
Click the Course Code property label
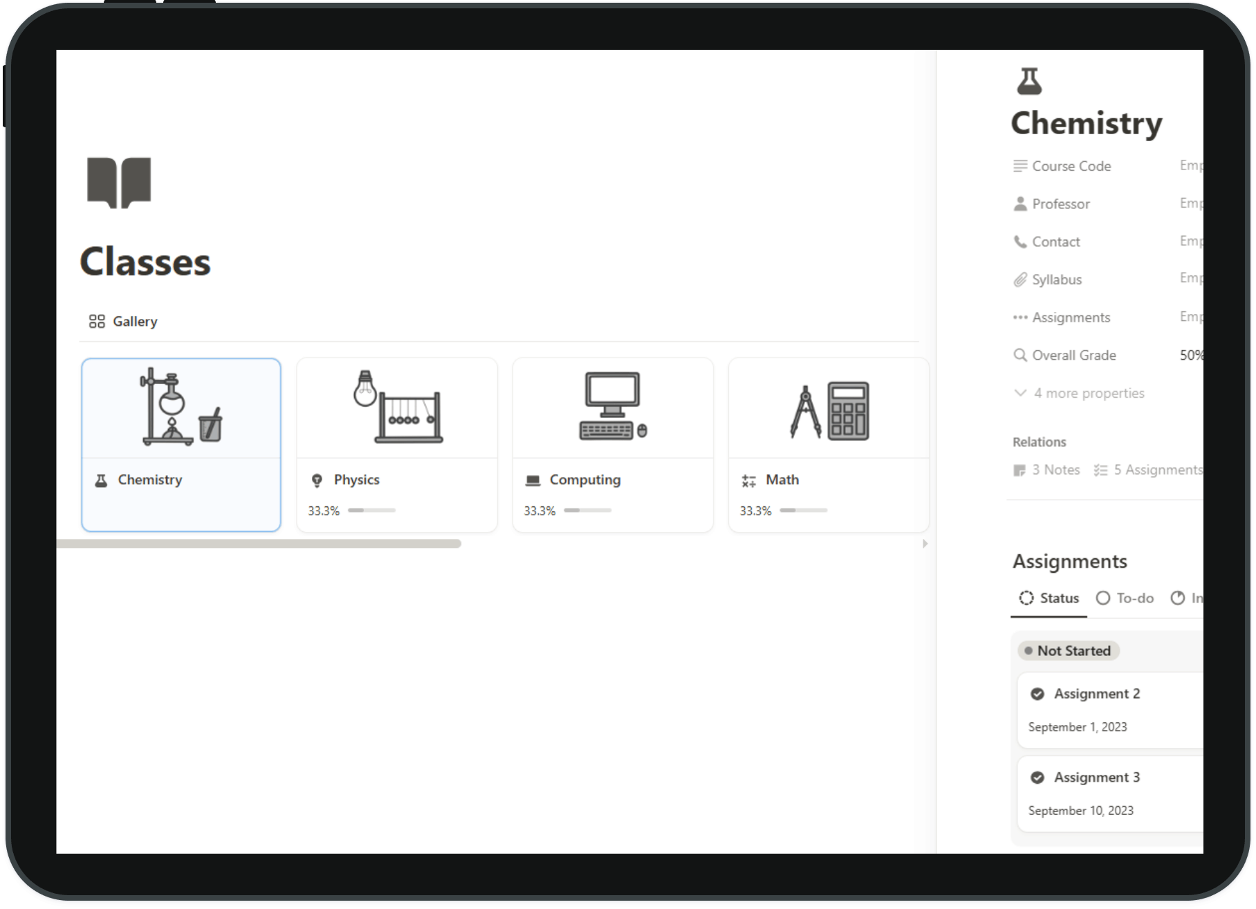(x=1071, y=166)
